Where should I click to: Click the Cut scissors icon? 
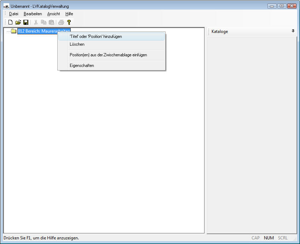click(x=36, y=22)
